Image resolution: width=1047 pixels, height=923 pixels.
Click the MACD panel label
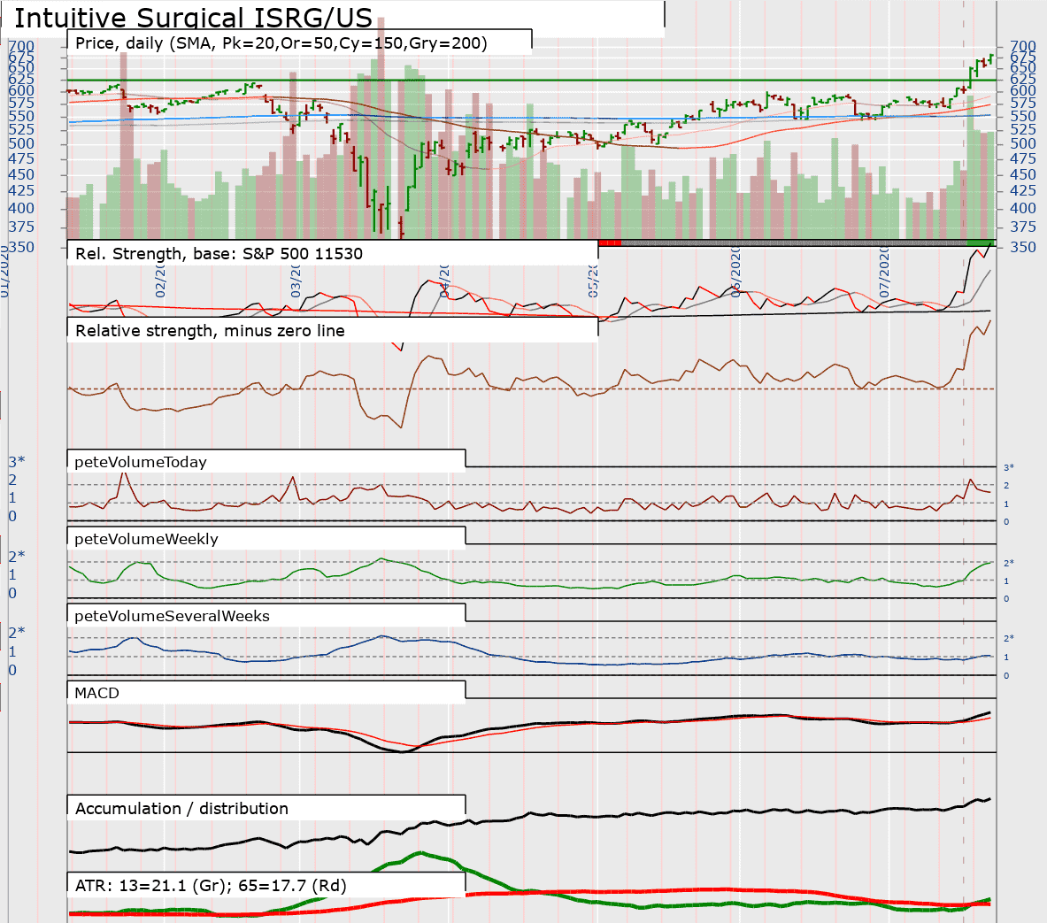pos(96,693)
